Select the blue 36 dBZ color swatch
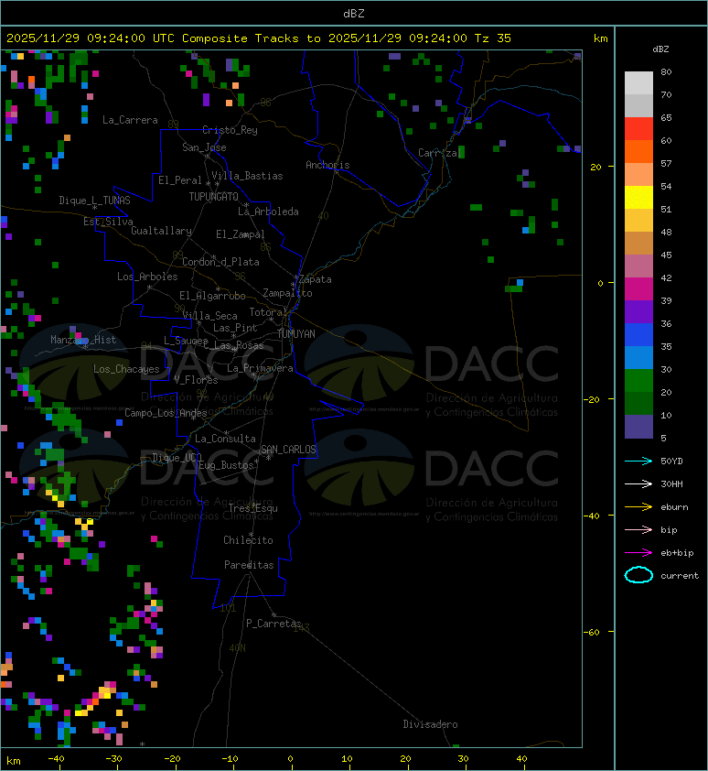 [x=638, y=335]
